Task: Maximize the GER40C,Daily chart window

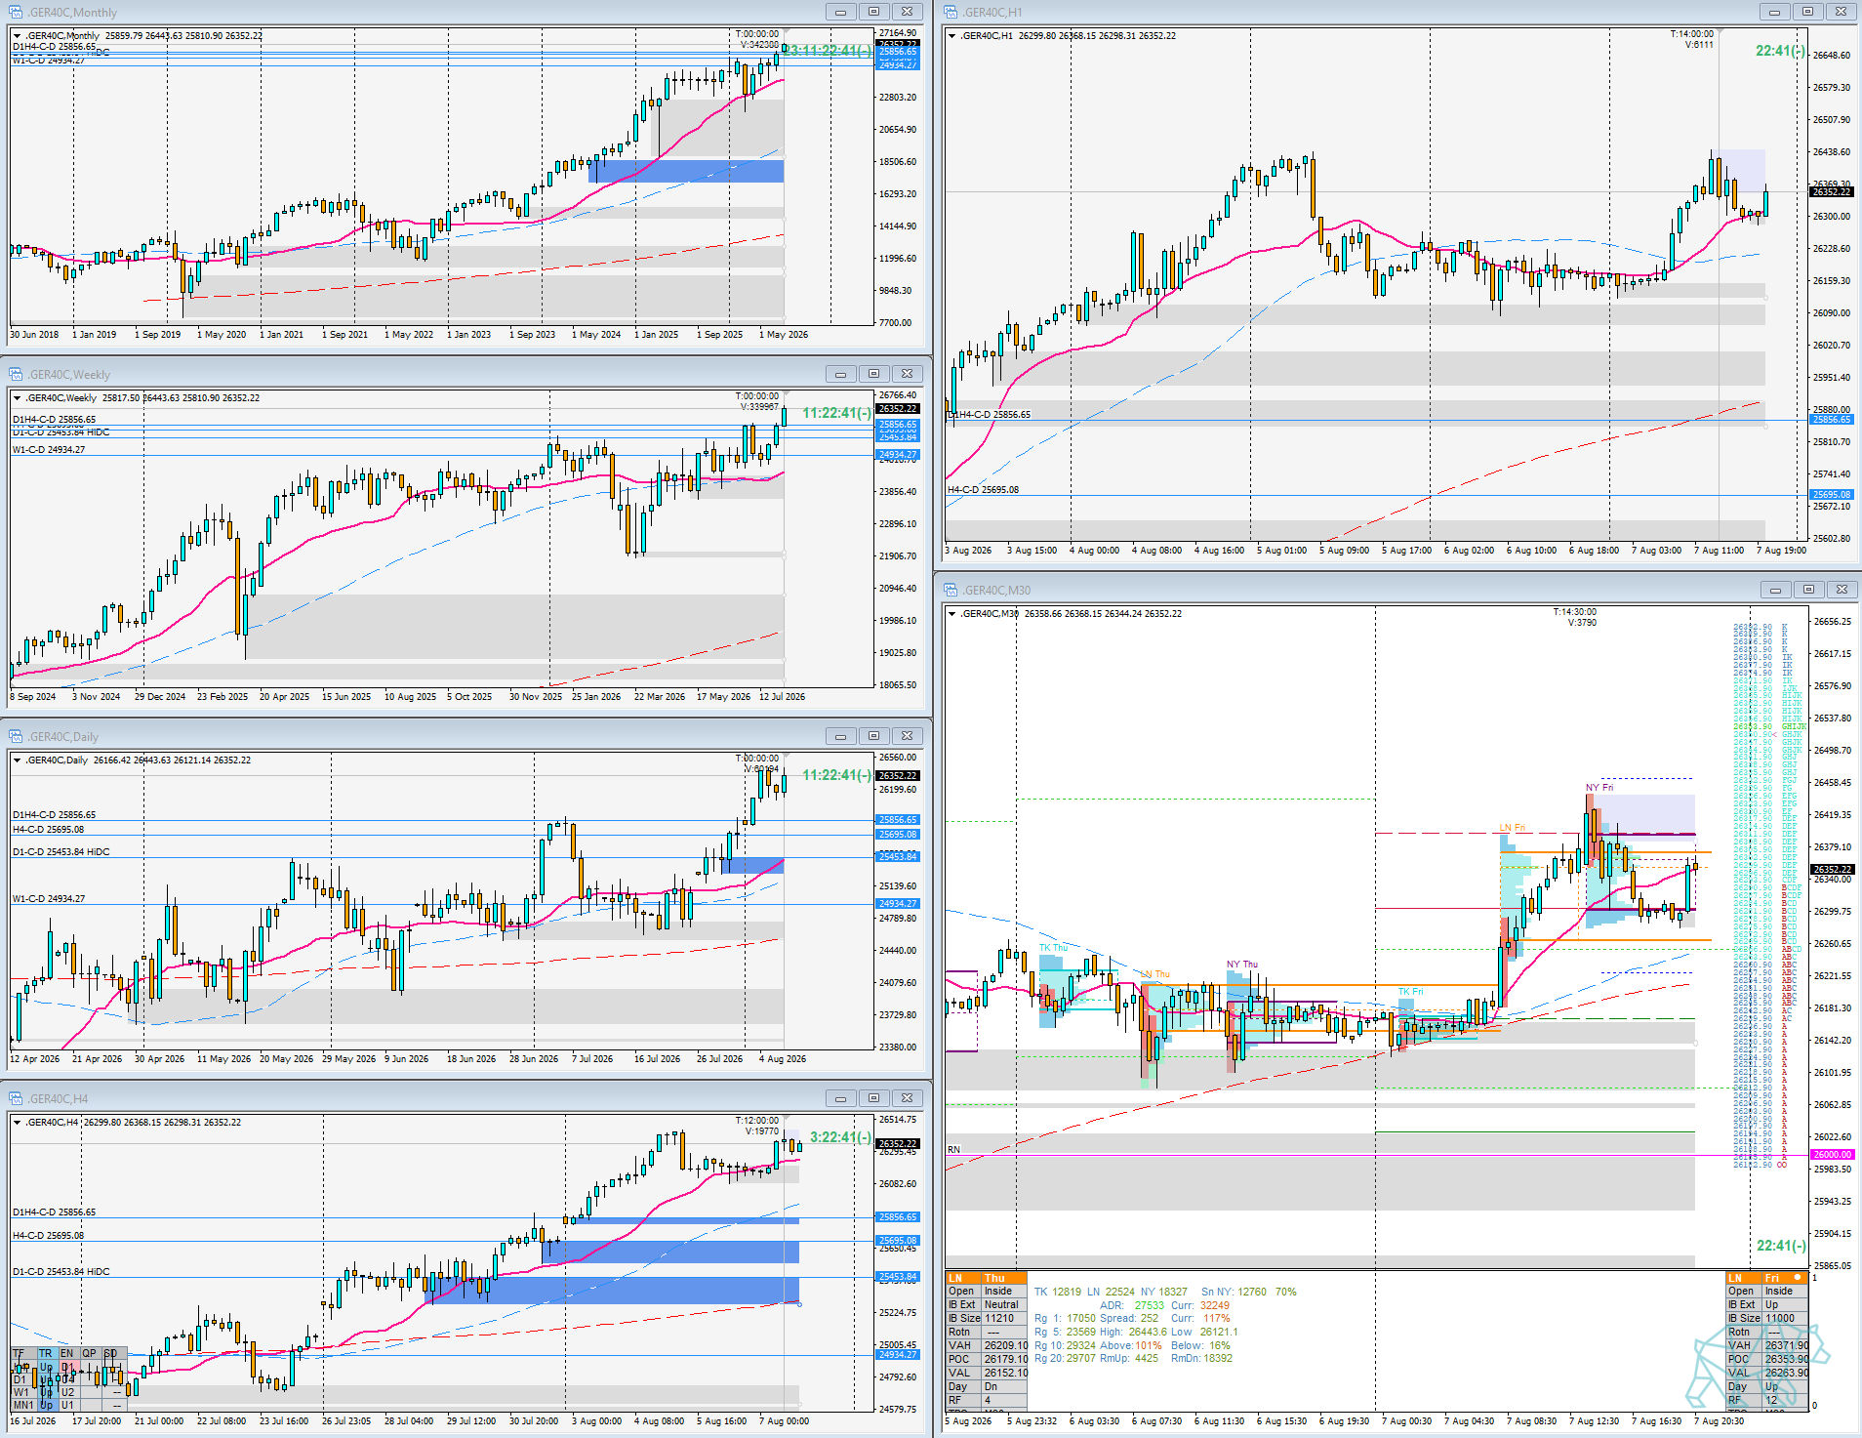Action: pyautogui.click(x=873, y=736)
